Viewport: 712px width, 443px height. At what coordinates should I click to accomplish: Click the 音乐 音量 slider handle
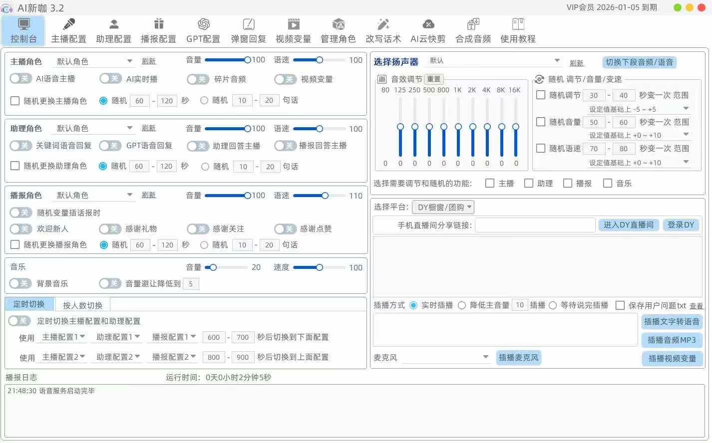click(x=213, y=267)
